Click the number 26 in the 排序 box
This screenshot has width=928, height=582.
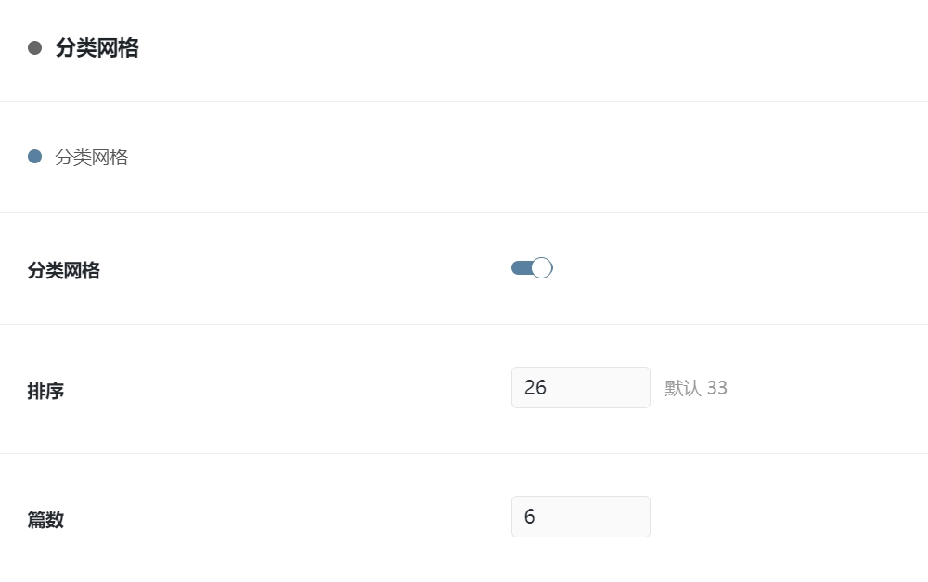coord(535,387)
